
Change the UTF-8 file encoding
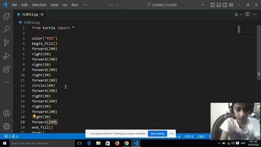click(188, 136)
